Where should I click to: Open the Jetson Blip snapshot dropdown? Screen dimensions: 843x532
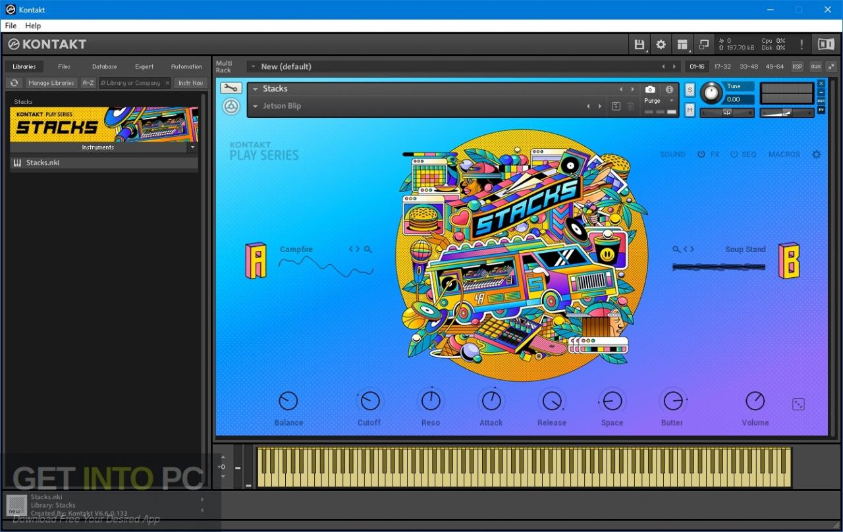point(255,106)
